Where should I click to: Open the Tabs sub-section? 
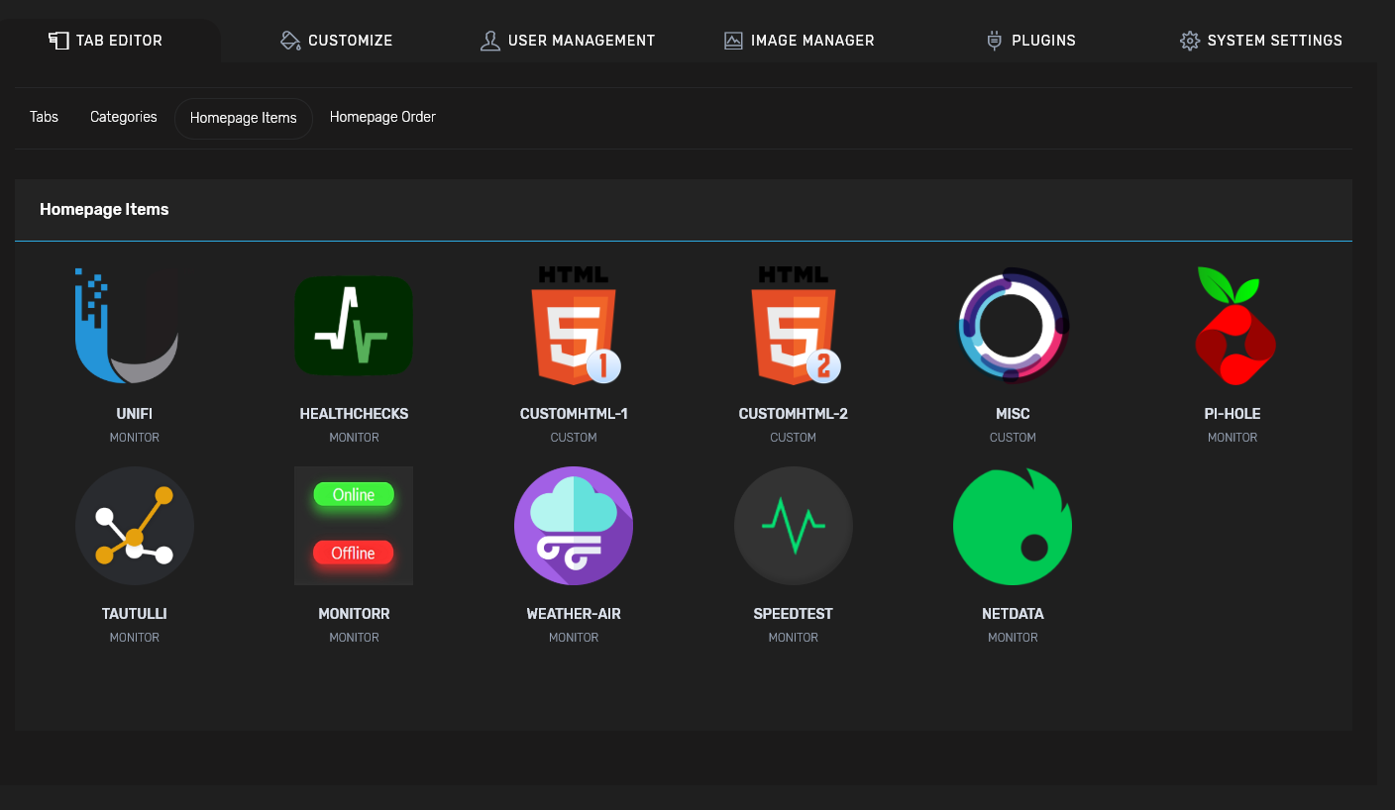[x=44, y=116]
